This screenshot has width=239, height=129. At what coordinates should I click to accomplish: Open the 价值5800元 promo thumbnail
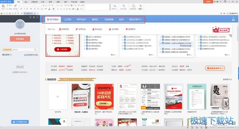pos(81,97)
